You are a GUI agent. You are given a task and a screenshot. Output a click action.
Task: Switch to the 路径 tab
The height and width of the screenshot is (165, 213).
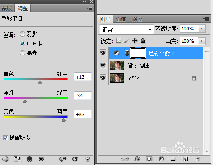[137, 19]
